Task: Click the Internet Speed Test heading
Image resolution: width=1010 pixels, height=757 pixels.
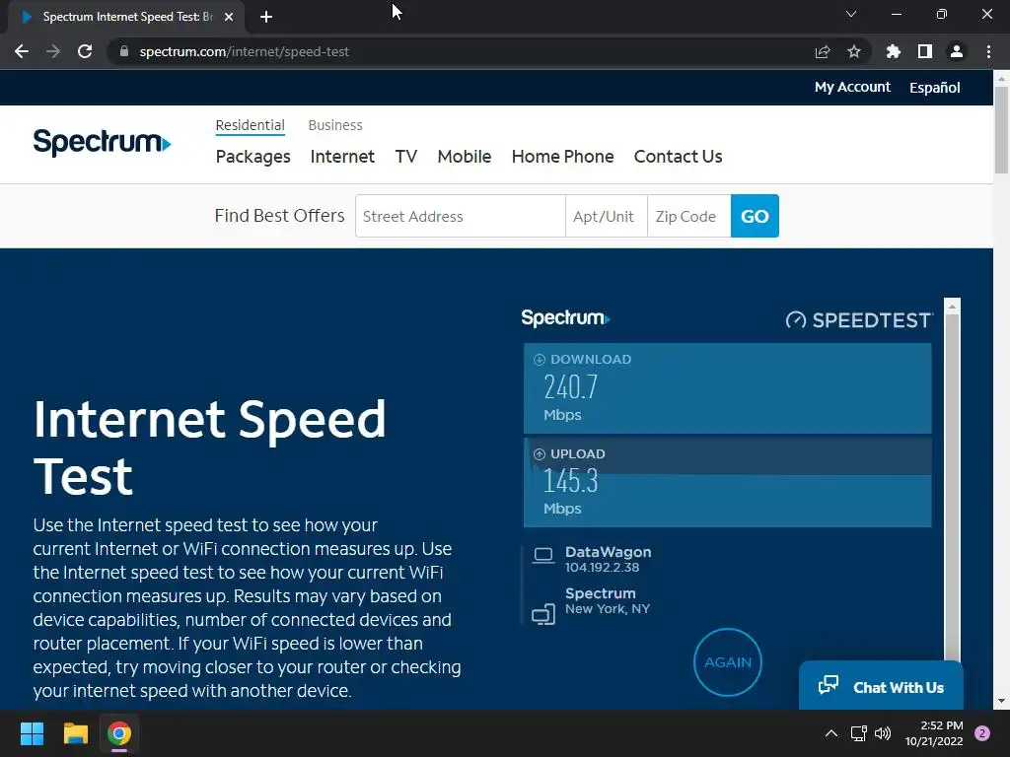Action: tap(209, 447)
